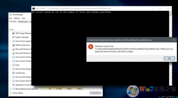Click the red error icon in dialog
The width and height of the screenshot is (178, 98).
tap(91, 47)
